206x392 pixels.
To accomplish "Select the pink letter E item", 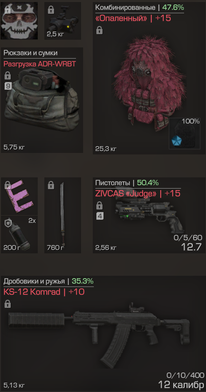I will pos(19,196).
